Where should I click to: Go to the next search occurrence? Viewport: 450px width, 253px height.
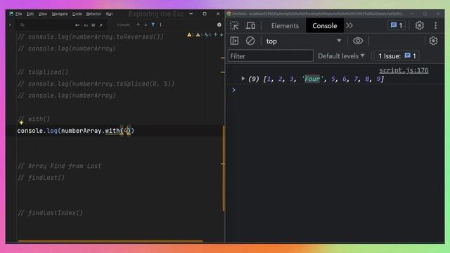(x=146, y=25)
